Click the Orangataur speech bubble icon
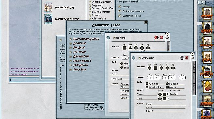Screen dimensions: 214x119 [x=192, y=58]
